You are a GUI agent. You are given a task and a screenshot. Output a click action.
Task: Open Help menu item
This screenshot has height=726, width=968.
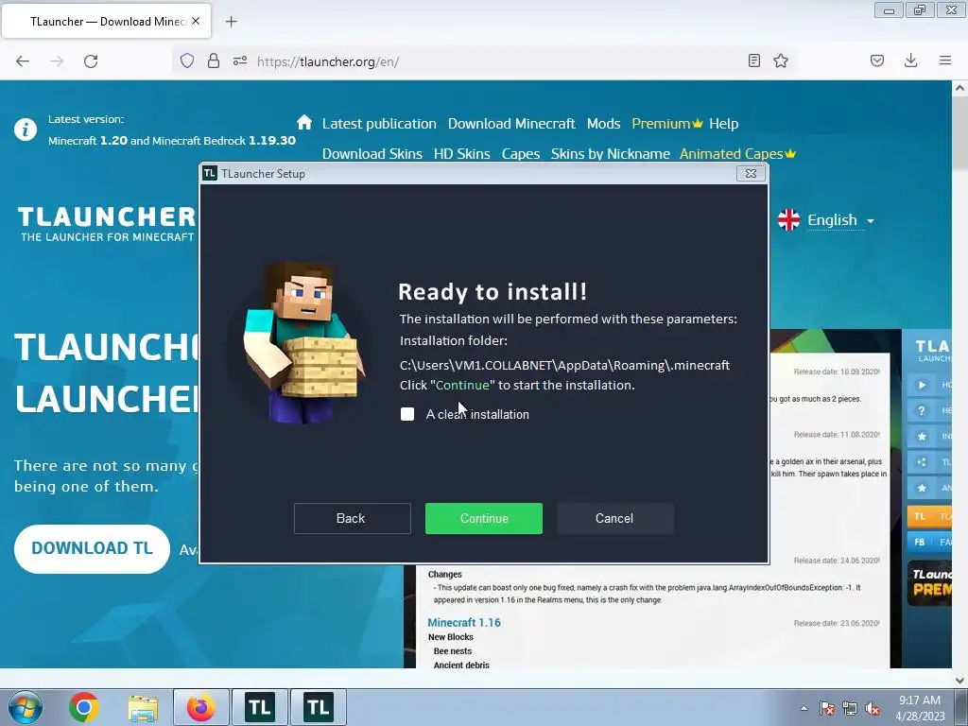coord(723,124)
